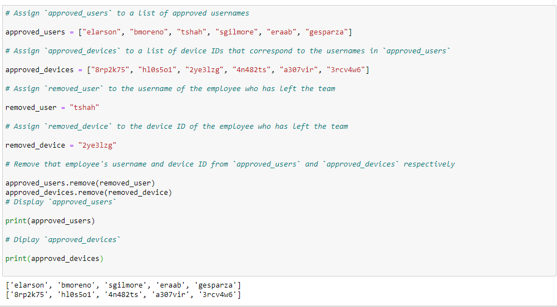Viewport: 557px width, 307px height.
Task: Click the removed_user = "tshah" line
Action: 52,107
